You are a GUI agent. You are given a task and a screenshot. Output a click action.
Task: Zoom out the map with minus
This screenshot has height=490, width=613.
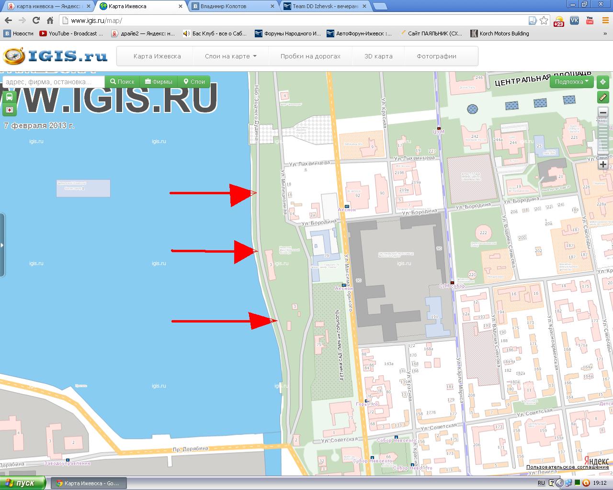[x=603, y=113]
